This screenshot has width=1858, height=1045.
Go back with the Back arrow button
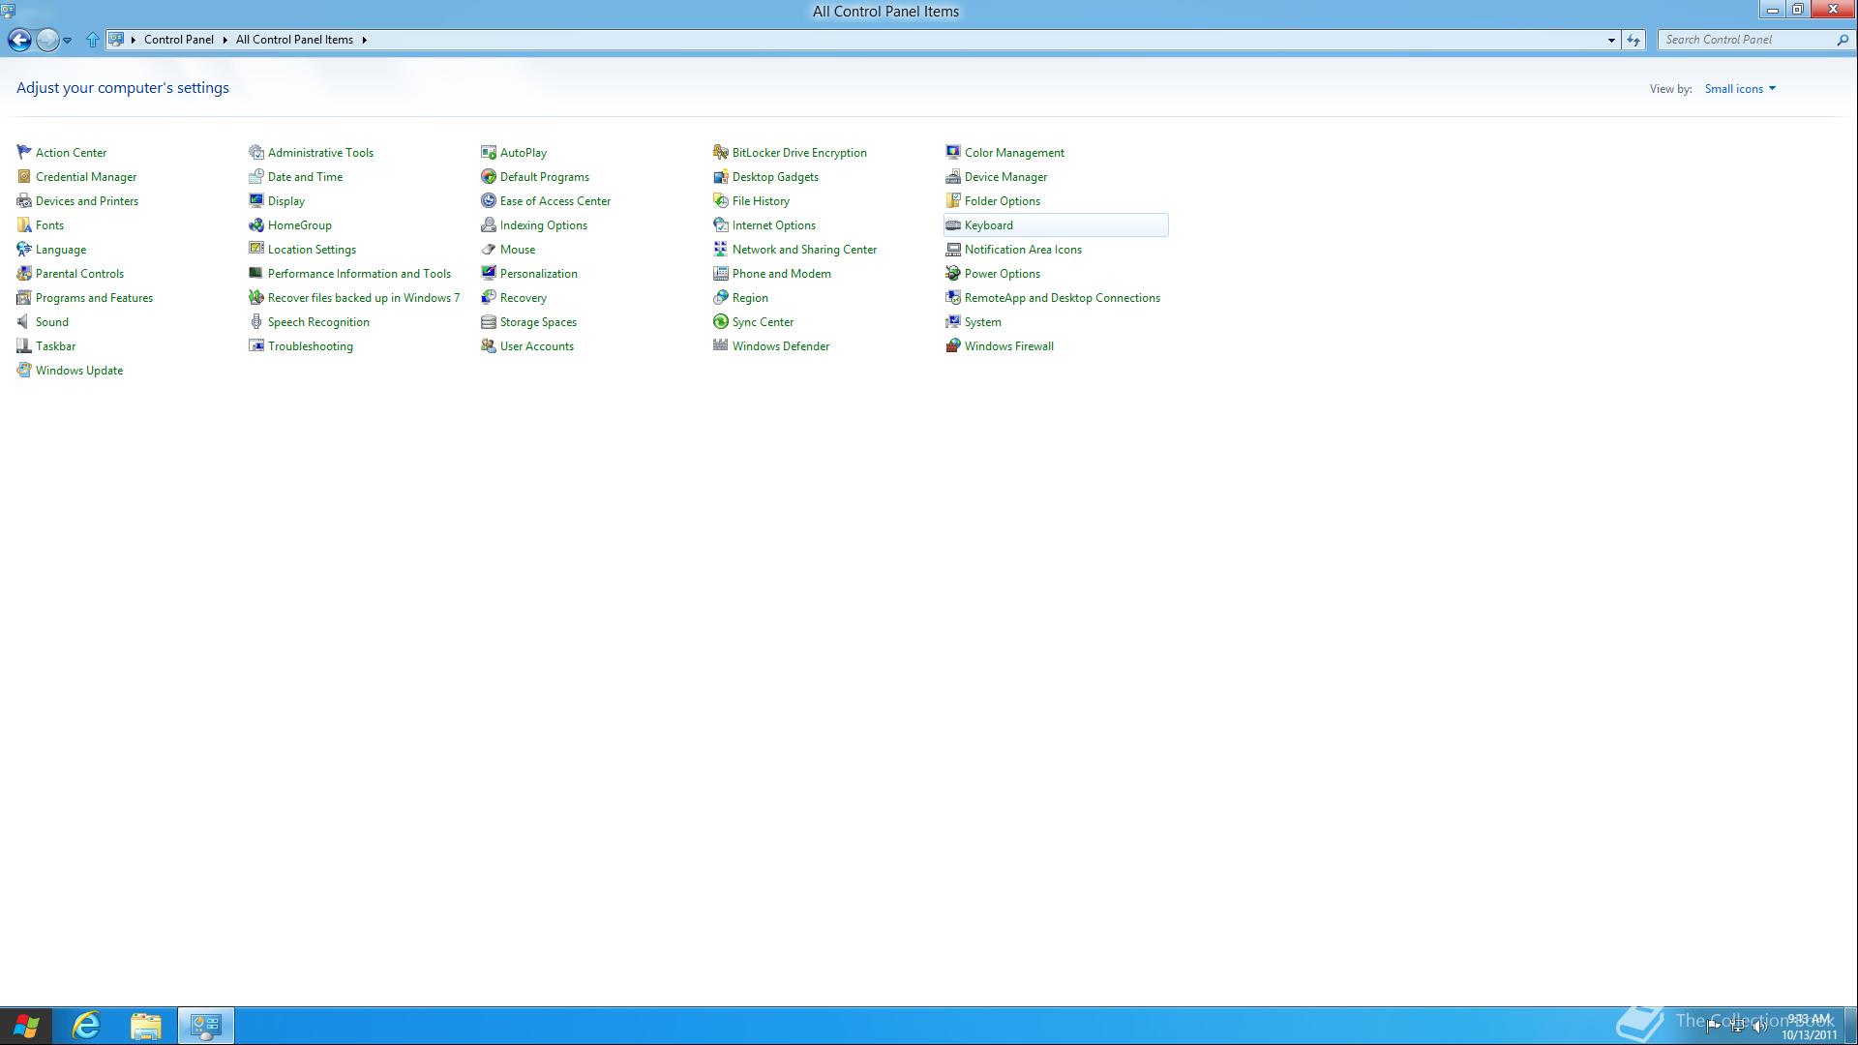[x=19, y=40]
